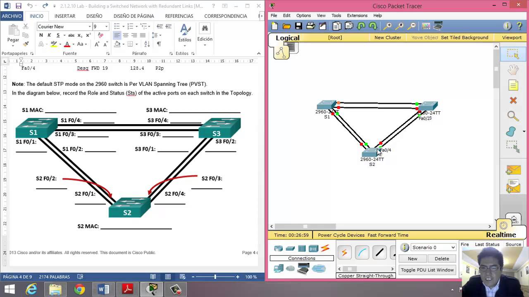
Task: Toggle Italic (K) in Word ribbon
Action: (50, 35)
